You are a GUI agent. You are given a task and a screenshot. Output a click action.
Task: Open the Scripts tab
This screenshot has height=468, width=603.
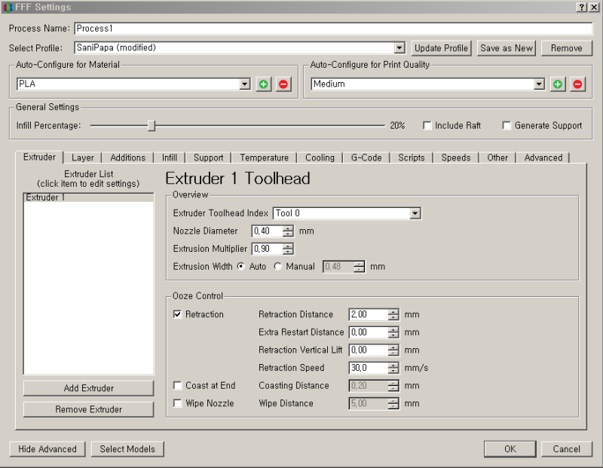pos(411,158)
